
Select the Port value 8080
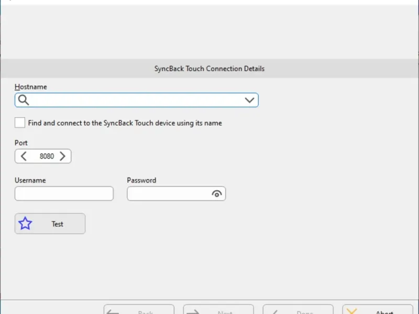coord(47,156)
